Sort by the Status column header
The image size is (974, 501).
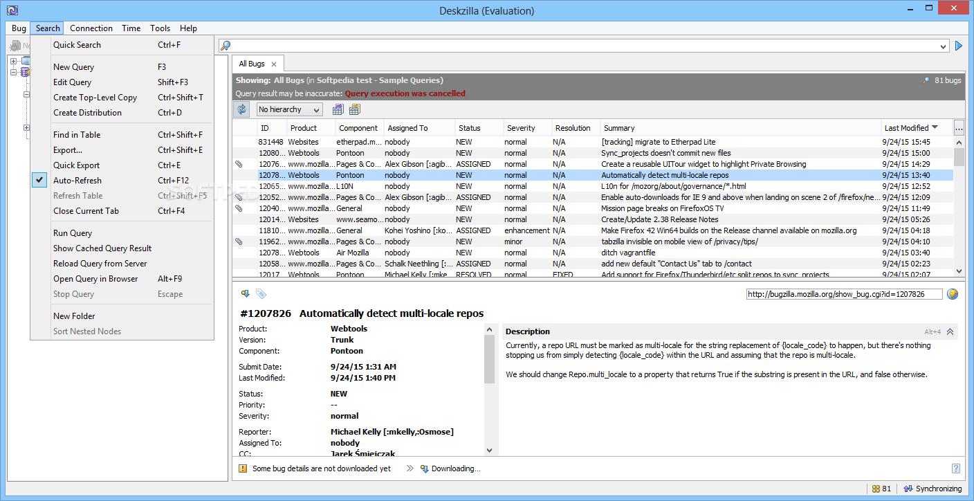[479, 128]
